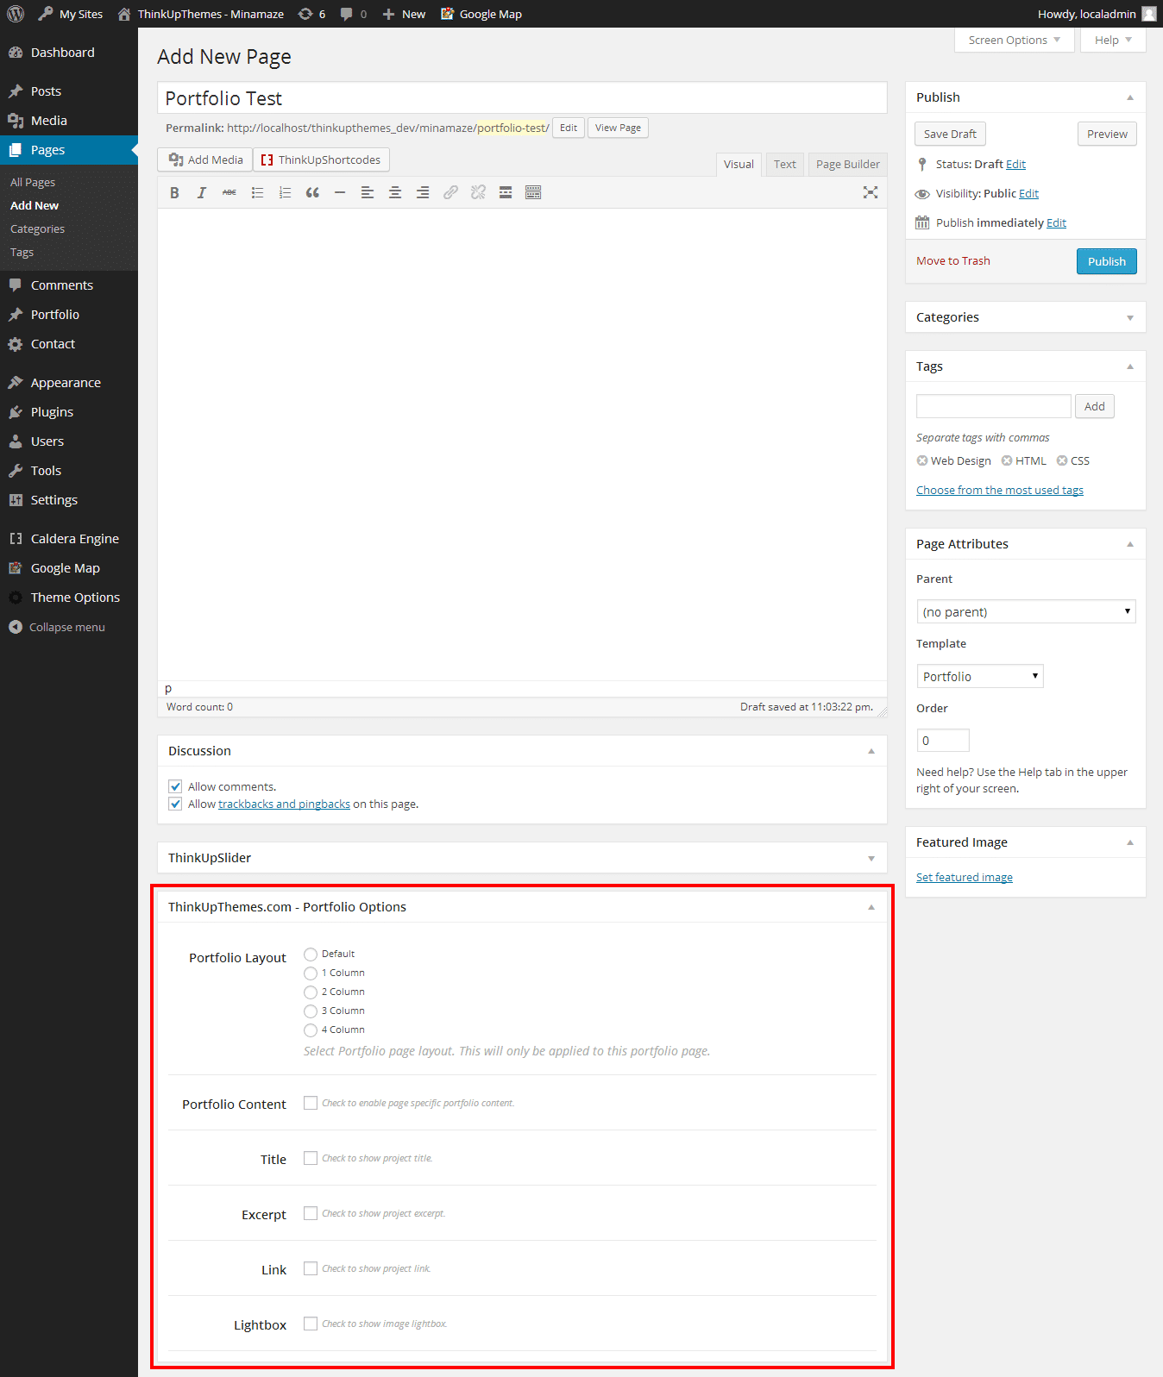The width and height of the screenshot is (1163, 1377).
Task: Collapse the admin sidebar menu
Action: 57,627
